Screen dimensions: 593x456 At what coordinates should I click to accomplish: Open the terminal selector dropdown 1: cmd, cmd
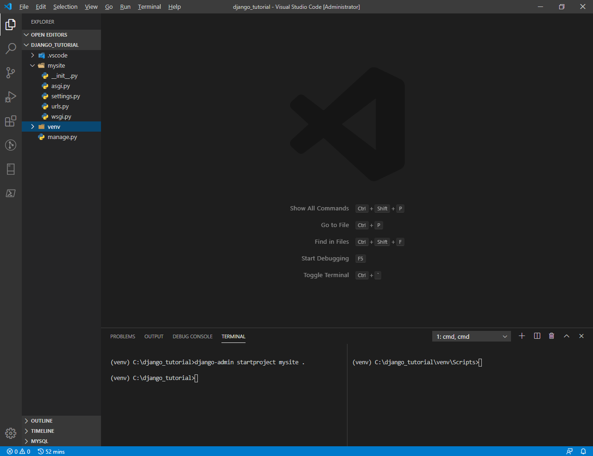tap(472, 336)
